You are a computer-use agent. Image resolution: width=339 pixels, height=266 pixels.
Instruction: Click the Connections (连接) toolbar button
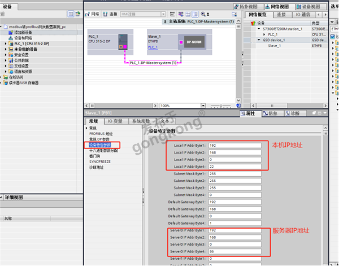[110, 14]
